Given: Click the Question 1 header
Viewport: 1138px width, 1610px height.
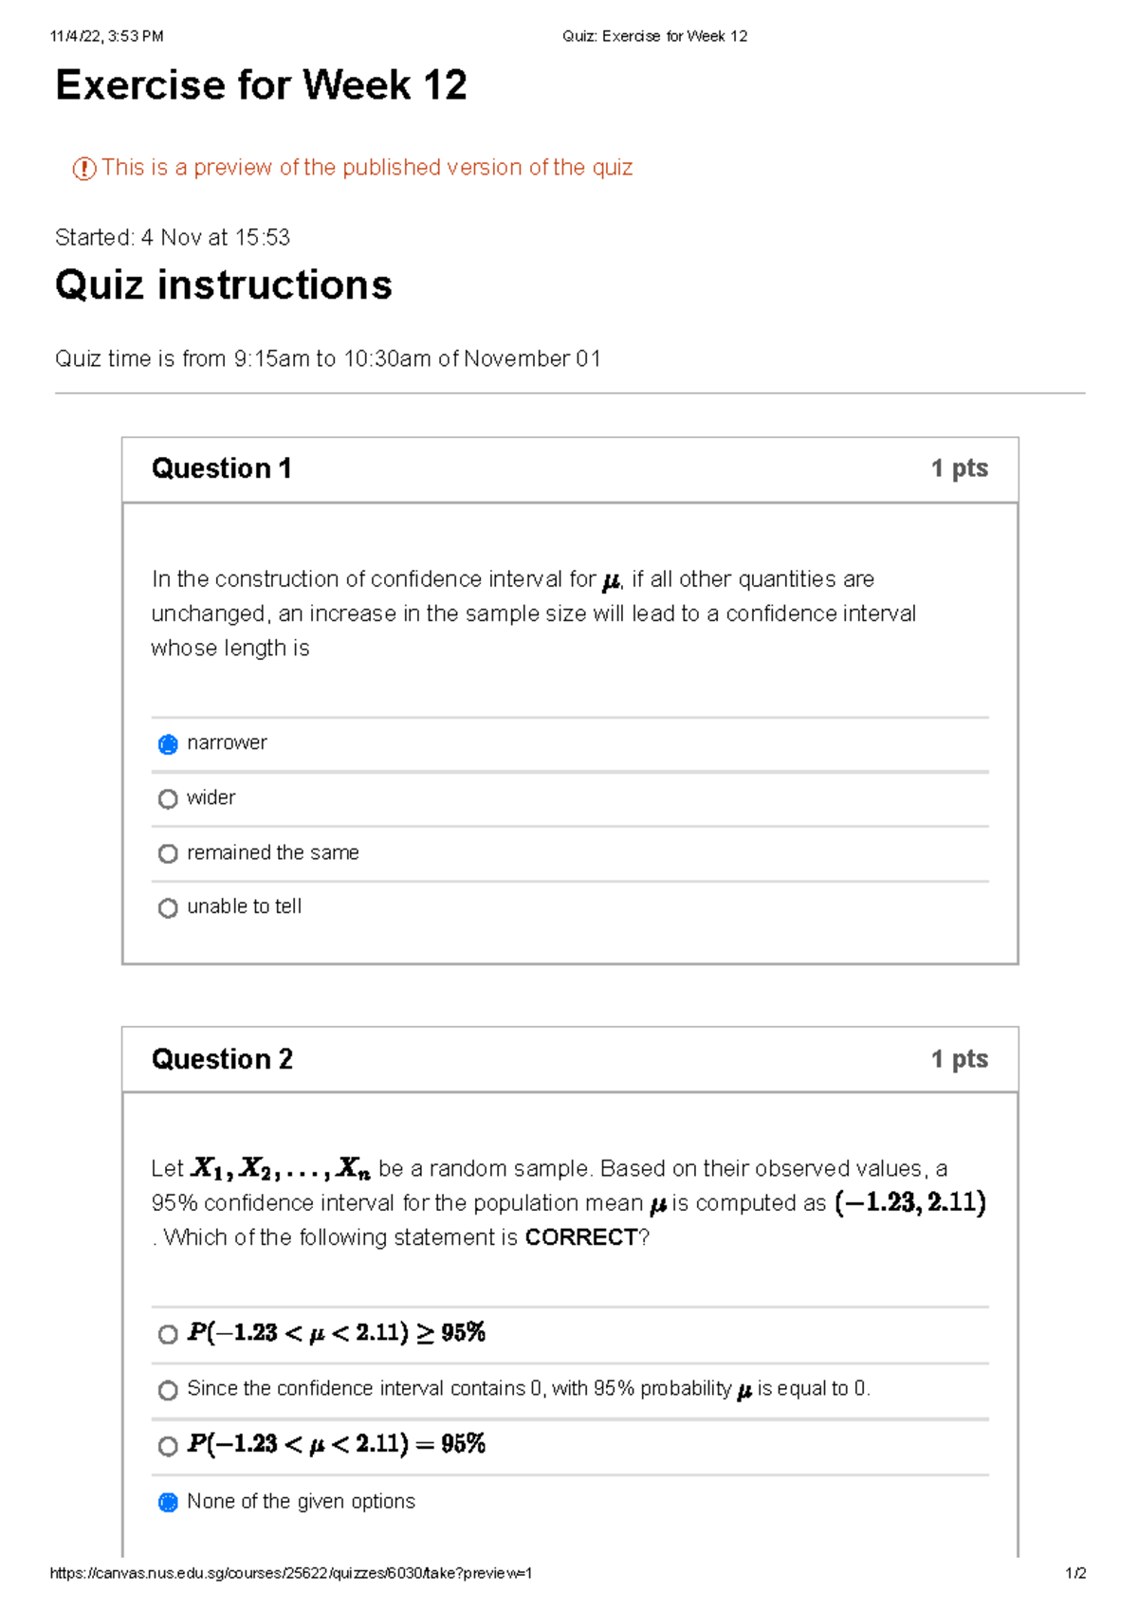Looking at the screenshot, I should [224, 467].
